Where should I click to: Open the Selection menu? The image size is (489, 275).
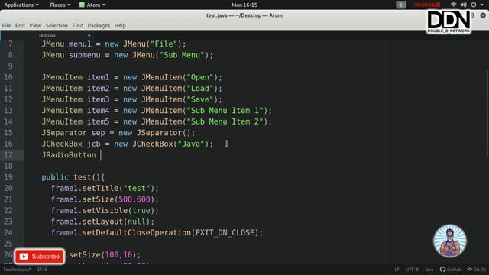[57, 25]
